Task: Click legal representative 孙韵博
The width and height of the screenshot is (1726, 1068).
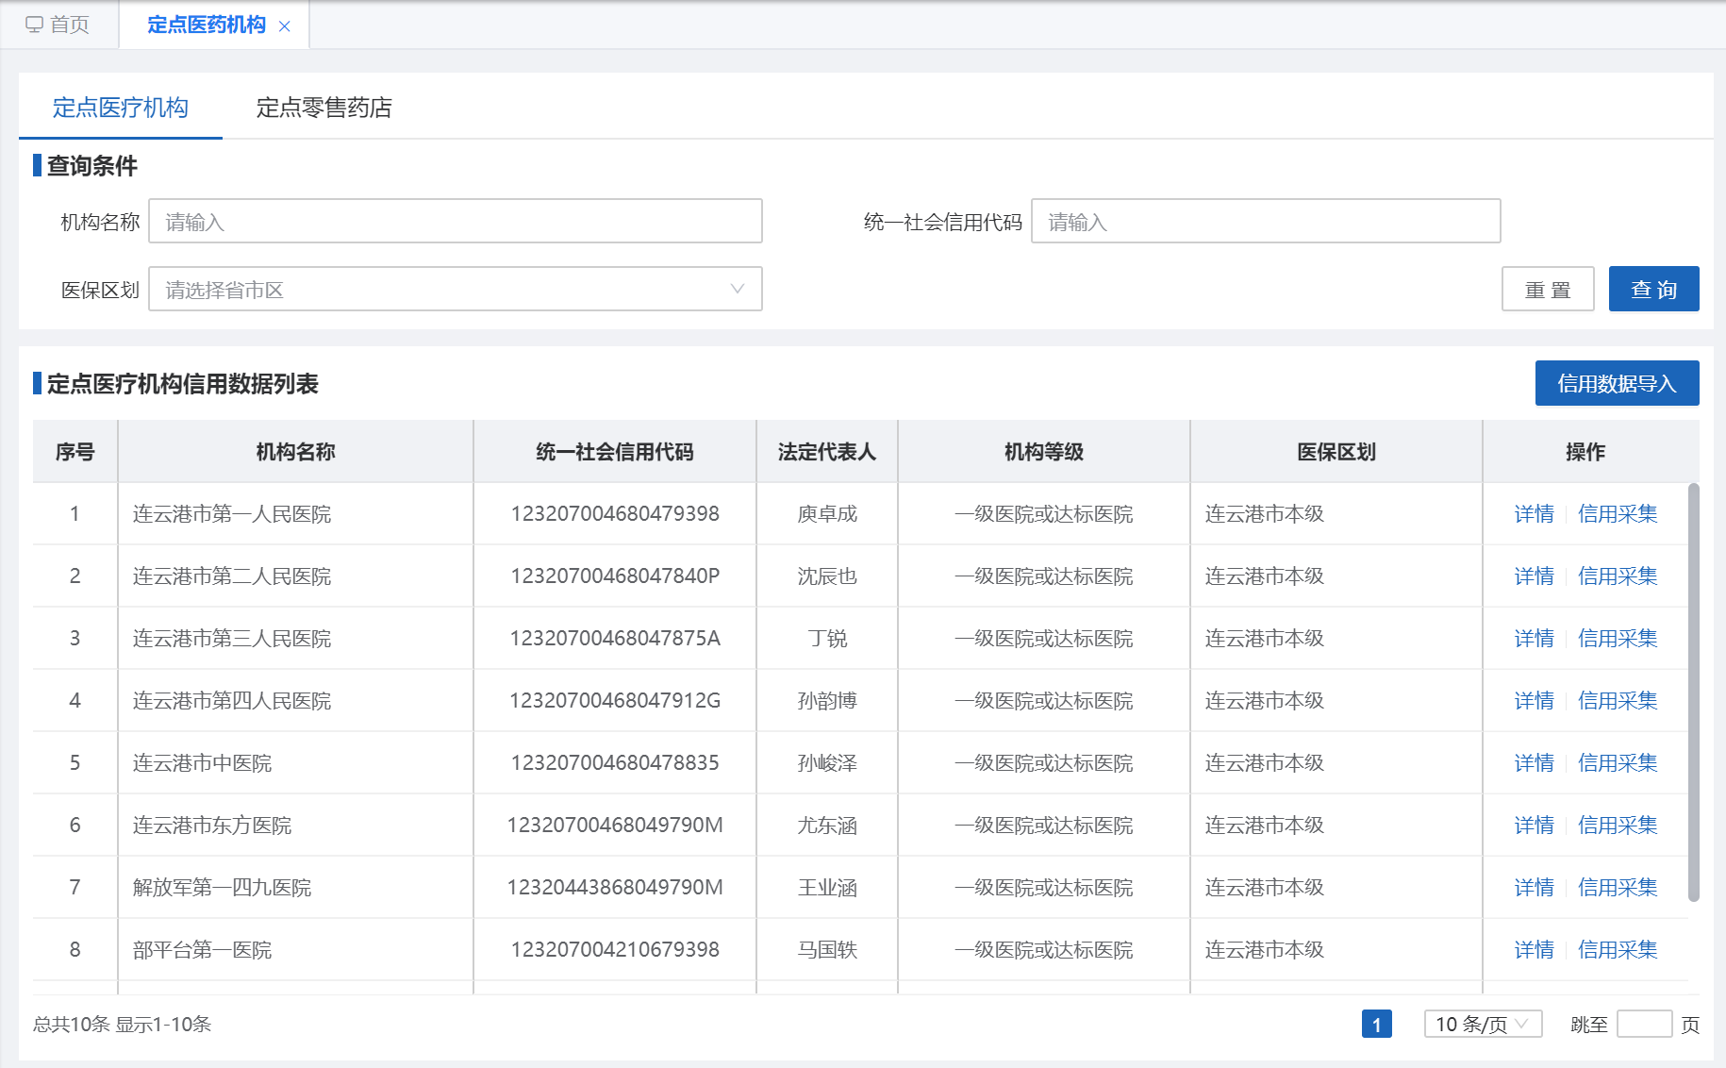Action: (x=827, y=701)
